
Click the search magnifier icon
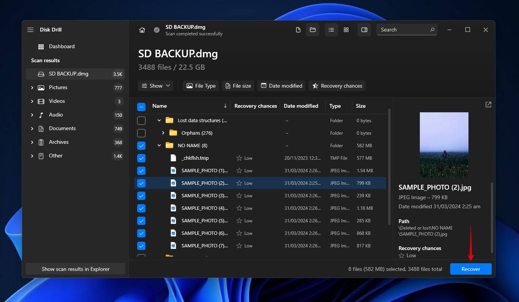tap(432, 30)
